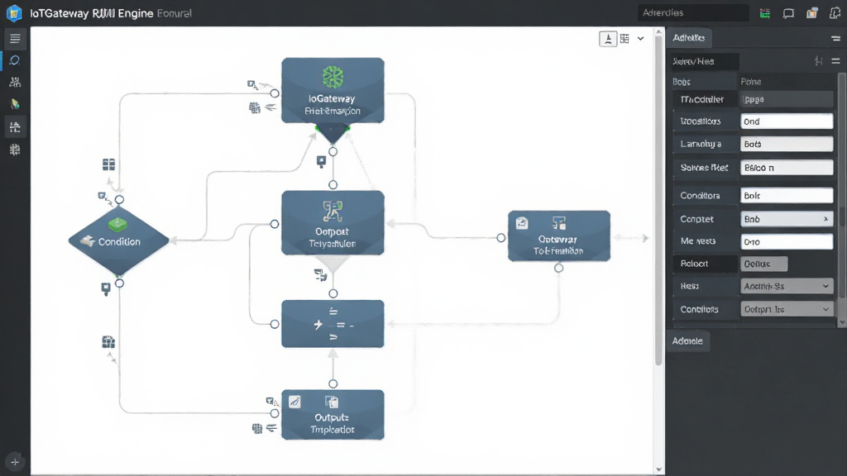Click the grid chip icon in the left sidebar
The image size is (847, 476).
pyautogui.click(x=15, y=150)
